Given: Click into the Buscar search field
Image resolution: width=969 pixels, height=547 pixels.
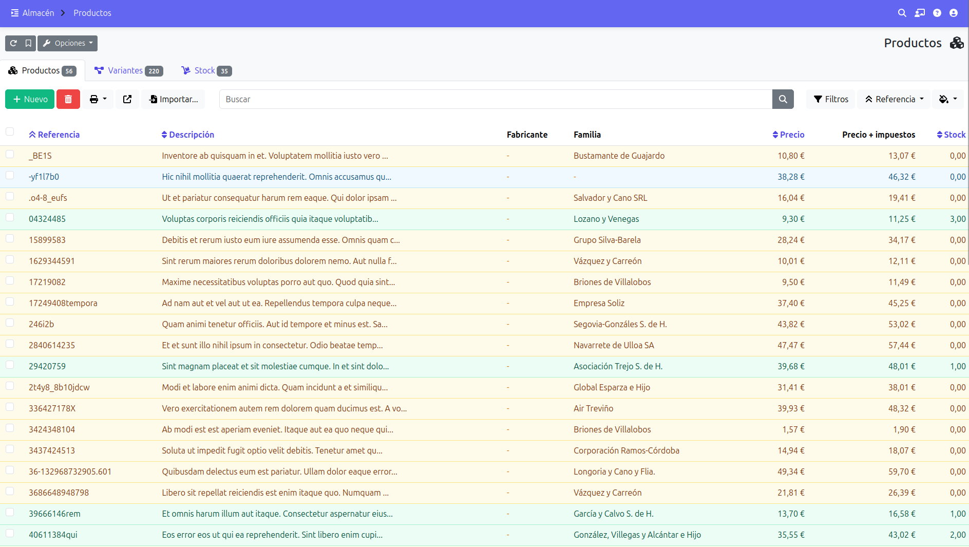Looking at the screenshot, I should tap(495, 99).
